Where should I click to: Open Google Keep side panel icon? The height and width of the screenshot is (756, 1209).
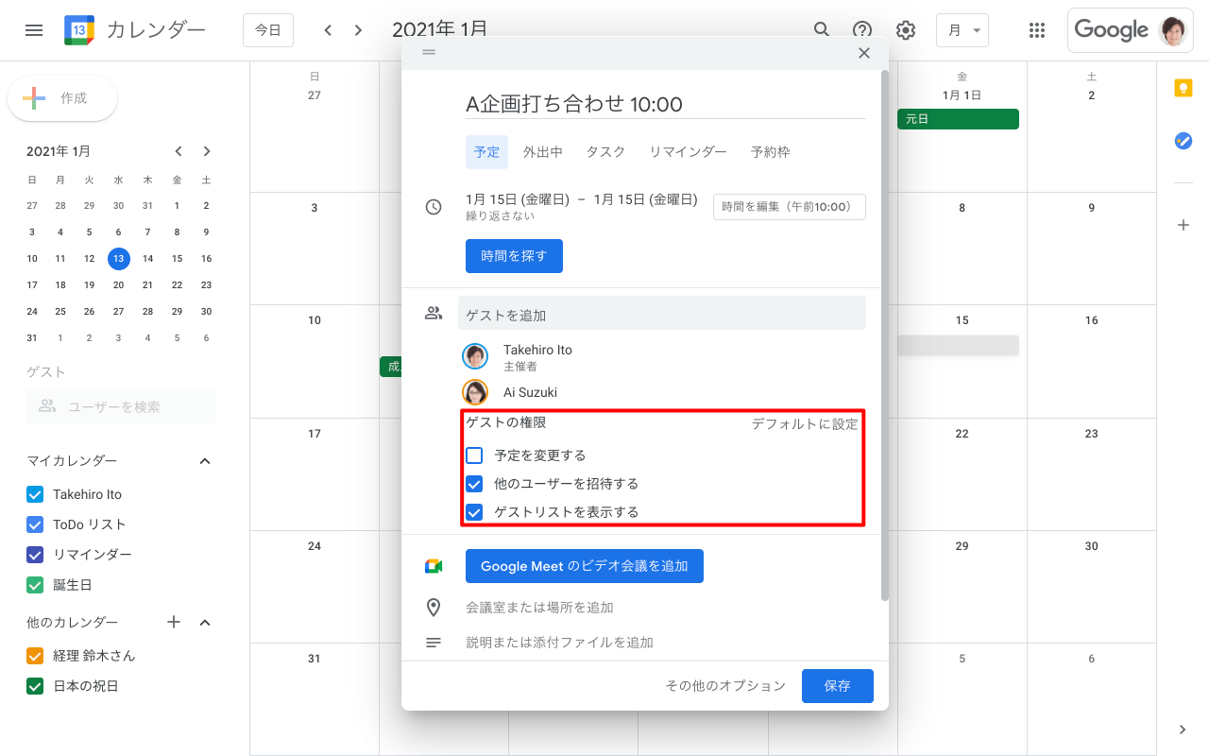pos(1183,88)
